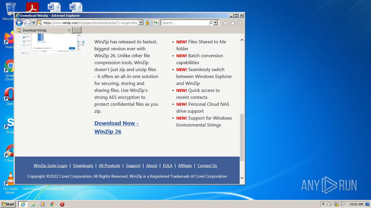This screenshot has width=371, height=208.
Task: Open the Support footer link
Action: coord(133,166)
